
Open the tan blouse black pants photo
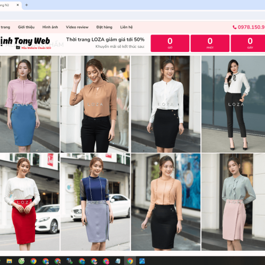[95, 104]
